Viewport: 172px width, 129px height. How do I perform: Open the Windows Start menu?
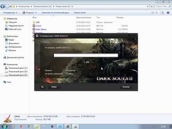click(x=4, y=126)
